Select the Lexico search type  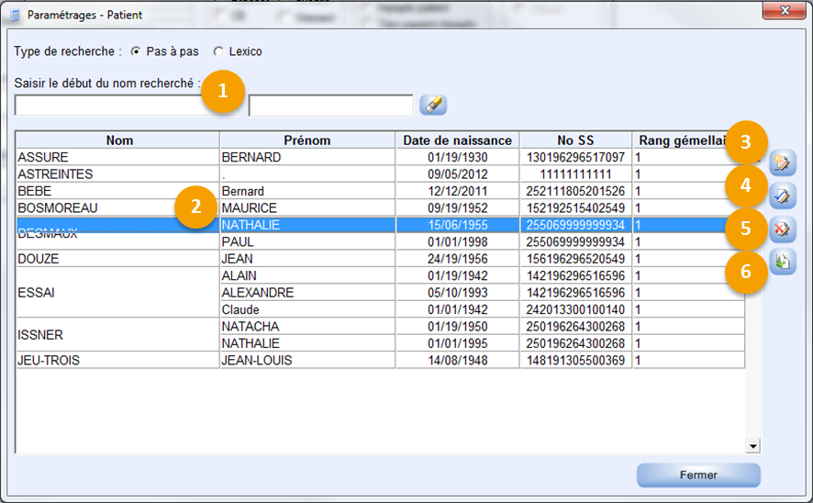tap(217, 51)
